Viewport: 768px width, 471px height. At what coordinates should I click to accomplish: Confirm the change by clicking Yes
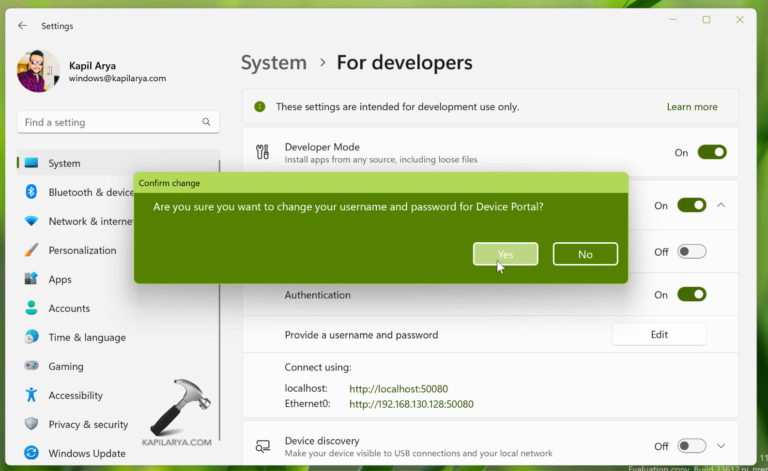(x=505, y=254)
